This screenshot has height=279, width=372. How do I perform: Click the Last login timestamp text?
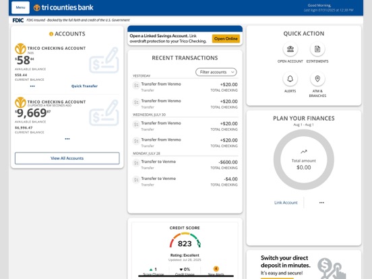pos(329,10)
